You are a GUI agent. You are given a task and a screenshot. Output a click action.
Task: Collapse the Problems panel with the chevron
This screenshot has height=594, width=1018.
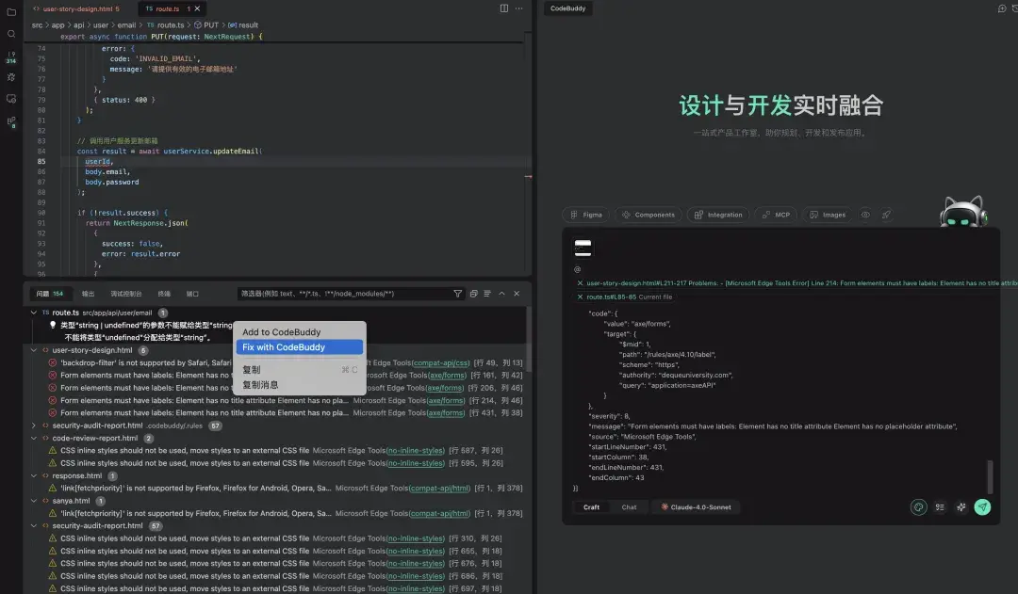click(501, 293)
